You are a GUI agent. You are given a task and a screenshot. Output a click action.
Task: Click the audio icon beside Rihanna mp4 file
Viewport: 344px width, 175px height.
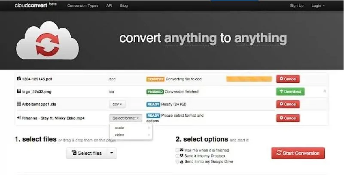[18, 118]
